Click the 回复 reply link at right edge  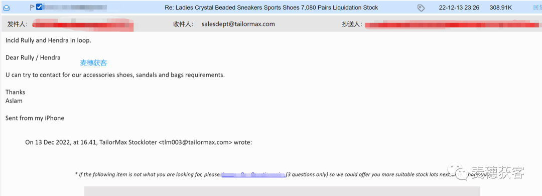click(x=538, y=7)
